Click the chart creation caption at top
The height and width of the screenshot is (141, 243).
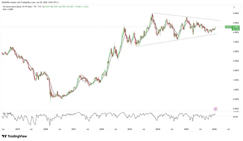tap(30, 3)
